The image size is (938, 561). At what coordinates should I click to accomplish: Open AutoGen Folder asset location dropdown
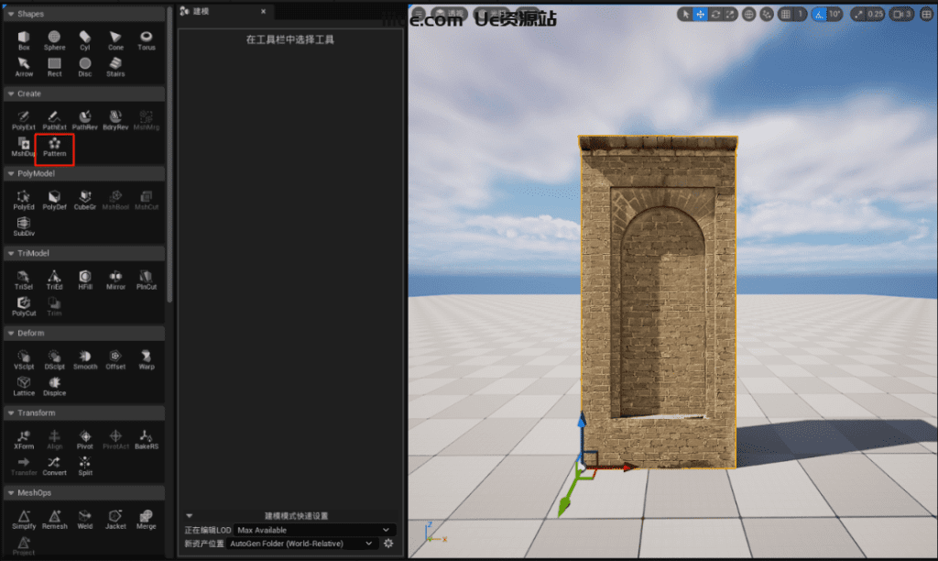302,544
